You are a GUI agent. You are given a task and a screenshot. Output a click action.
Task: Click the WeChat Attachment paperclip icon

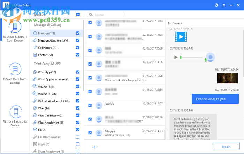coord(35,101)
